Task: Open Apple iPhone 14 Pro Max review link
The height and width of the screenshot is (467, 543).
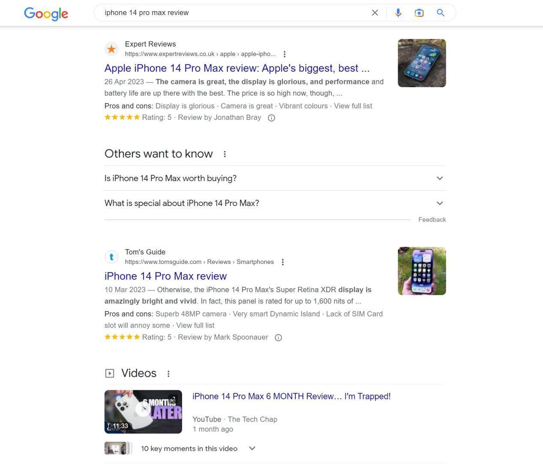Action: coord(237,68)
